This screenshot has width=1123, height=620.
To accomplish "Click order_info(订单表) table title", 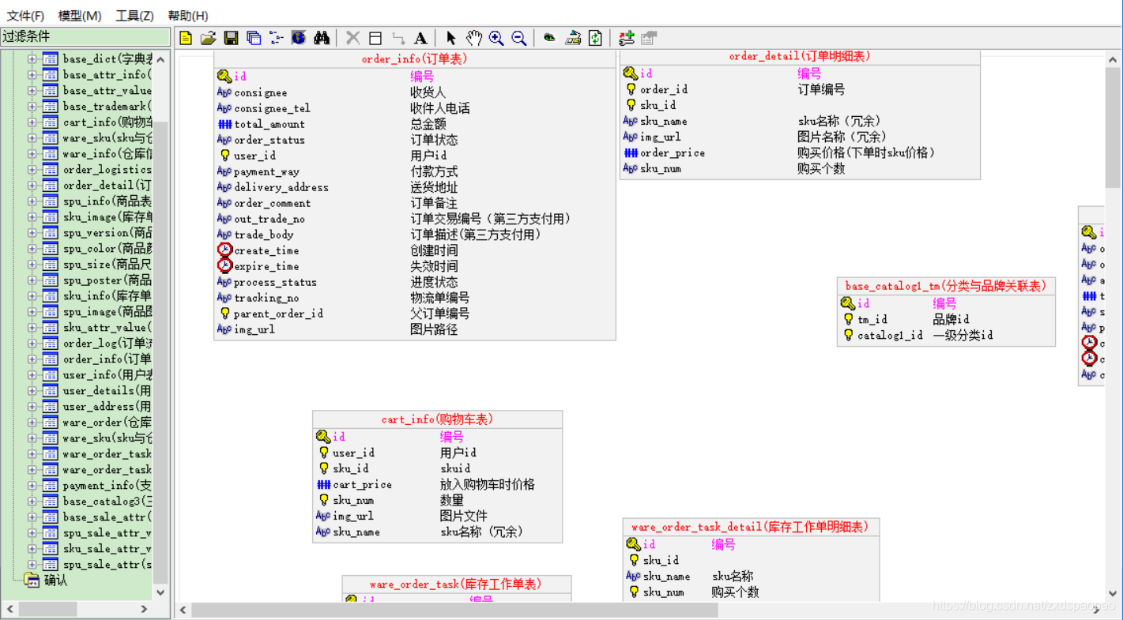I will coord(415,59).
